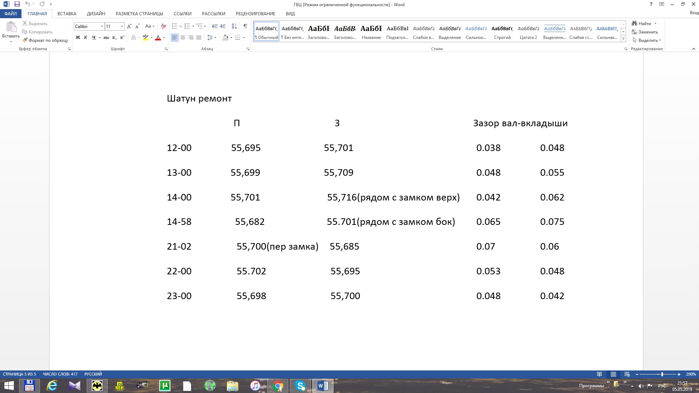Open Chrome from the taskbar

278,386
